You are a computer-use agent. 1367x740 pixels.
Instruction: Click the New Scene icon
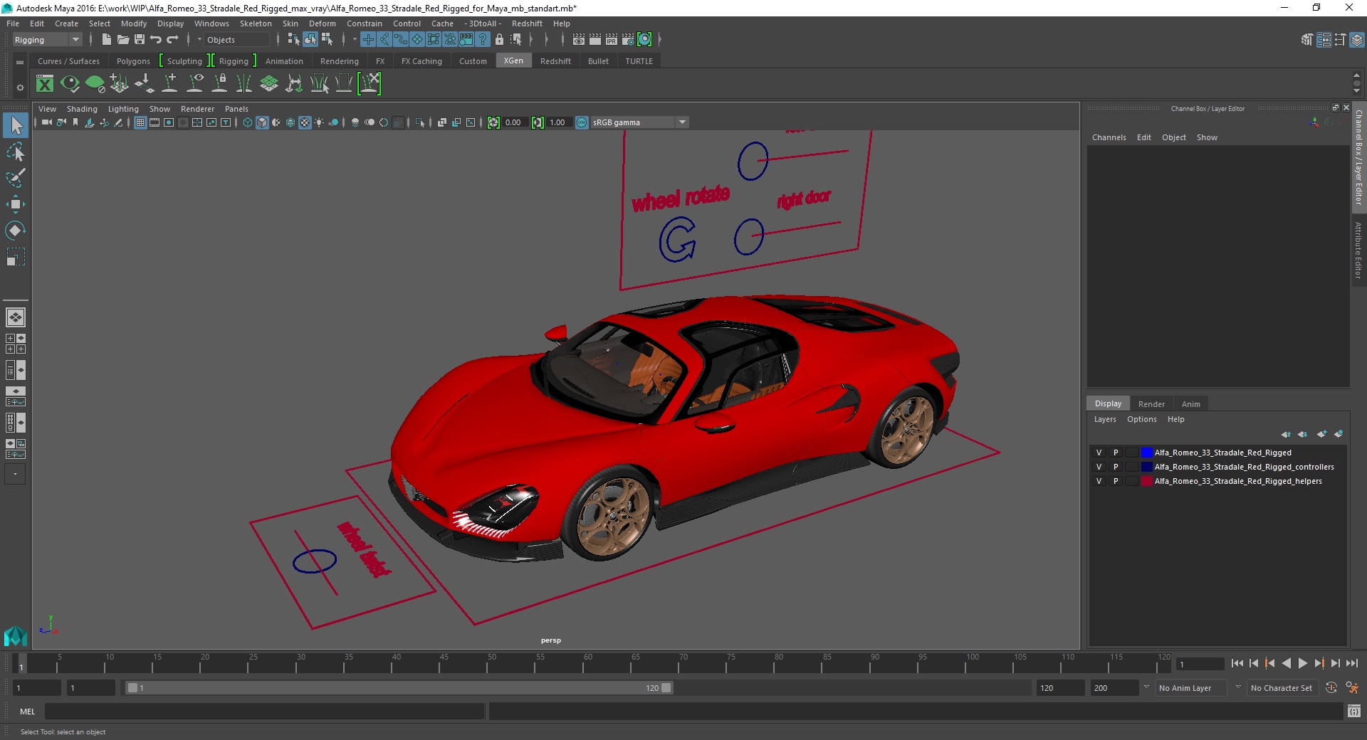pyautogui.click(x=106, y=40)
